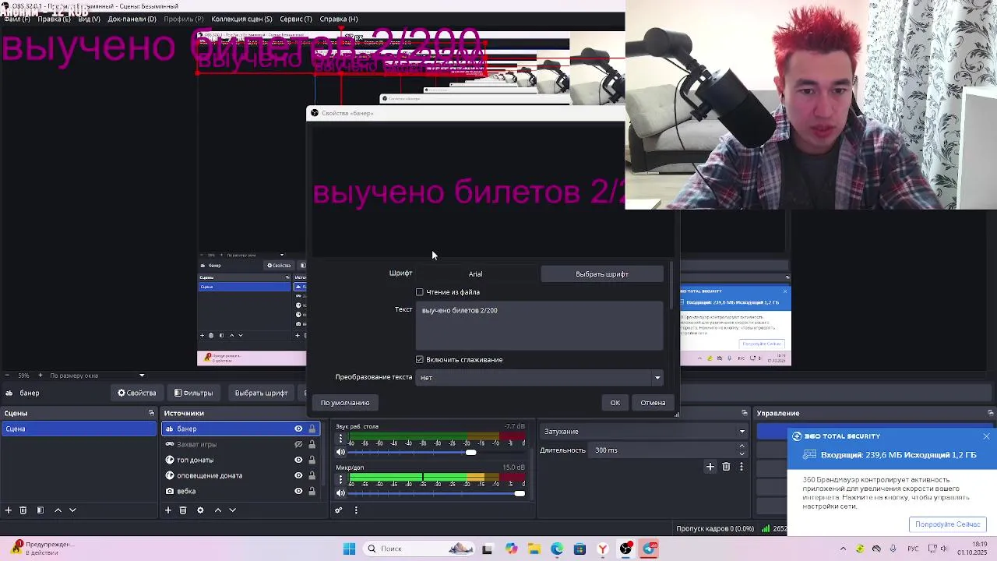
Task: Remove the selected source with trash icon
Action: coord(183,510)
